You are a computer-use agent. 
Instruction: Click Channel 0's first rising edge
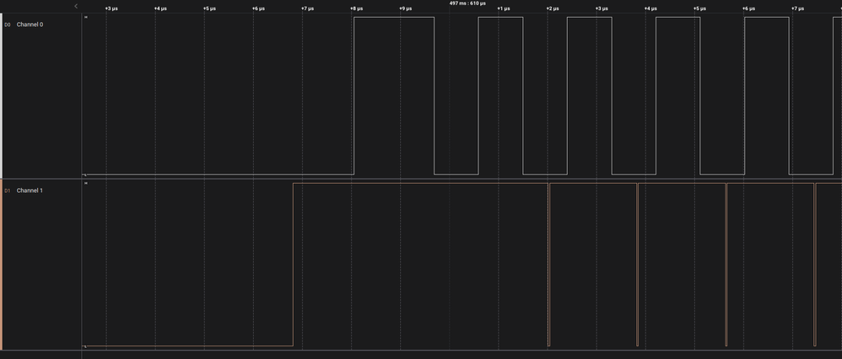[x=354, y=95]
